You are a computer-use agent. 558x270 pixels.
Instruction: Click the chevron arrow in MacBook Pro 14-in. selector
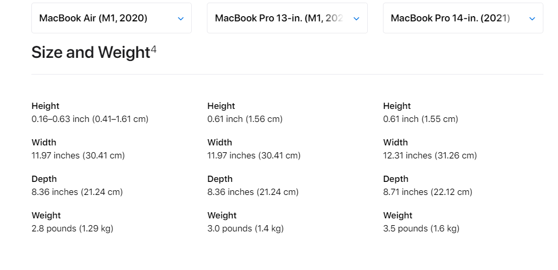[532, 18]
